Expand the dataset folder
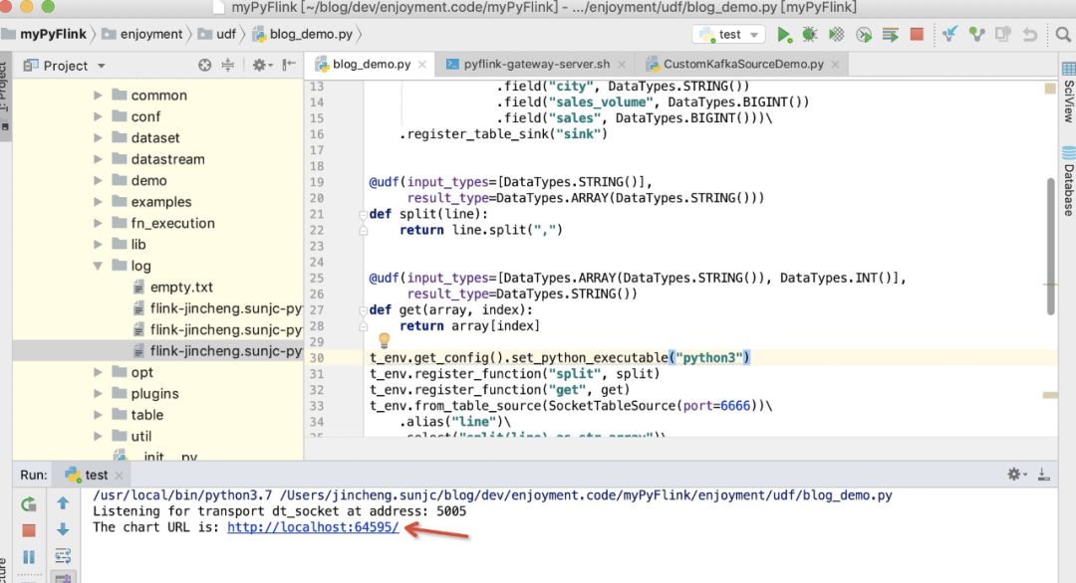Image resolution: width=1076 pixels, height=583 pixels. point(98,137)
